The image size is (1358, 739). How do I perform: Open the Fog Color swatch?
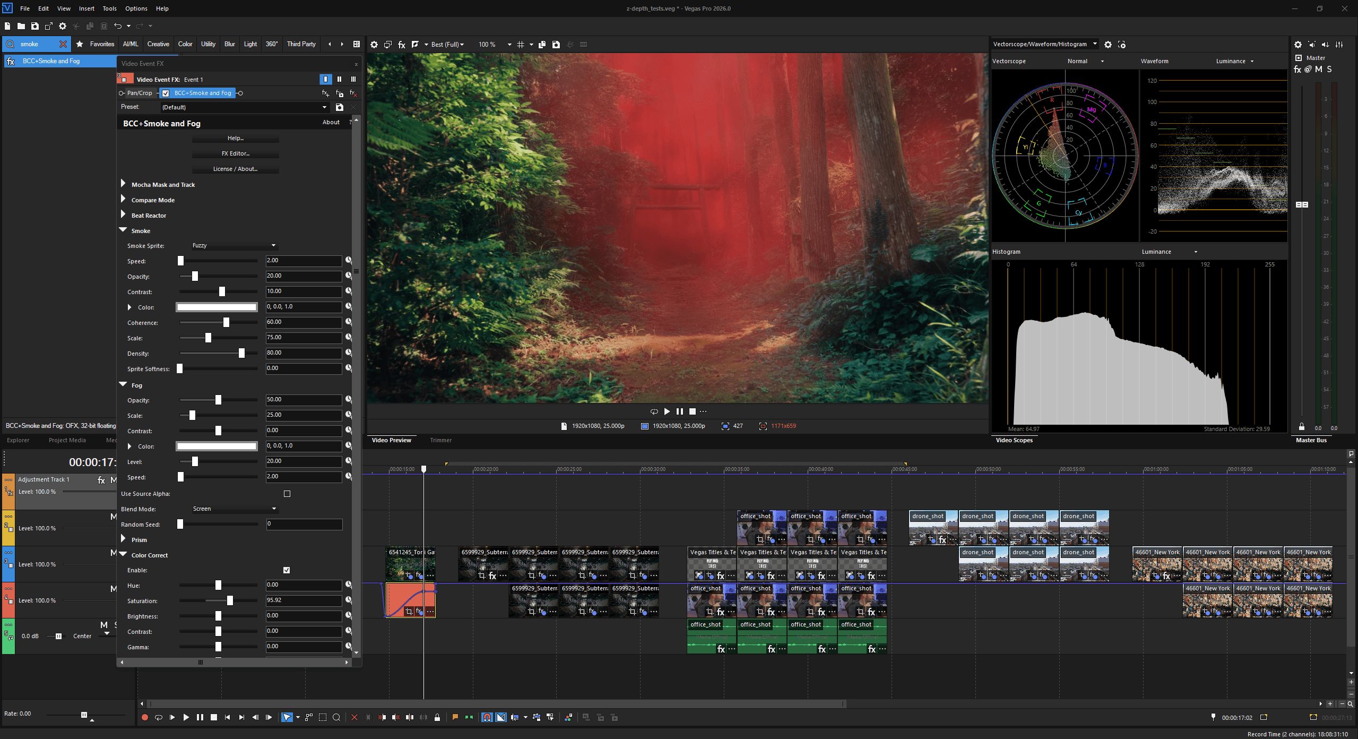point(216,446)
